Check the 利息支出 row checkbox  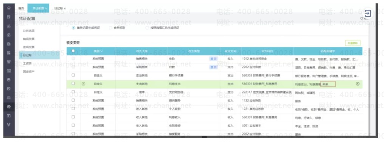coord(73,83)
